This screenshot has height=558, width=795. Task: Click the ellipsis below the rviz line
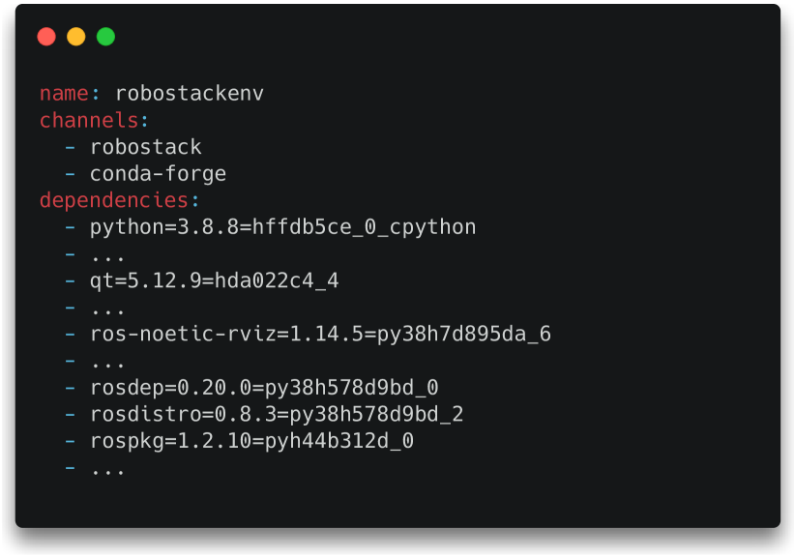coord(107,366)
